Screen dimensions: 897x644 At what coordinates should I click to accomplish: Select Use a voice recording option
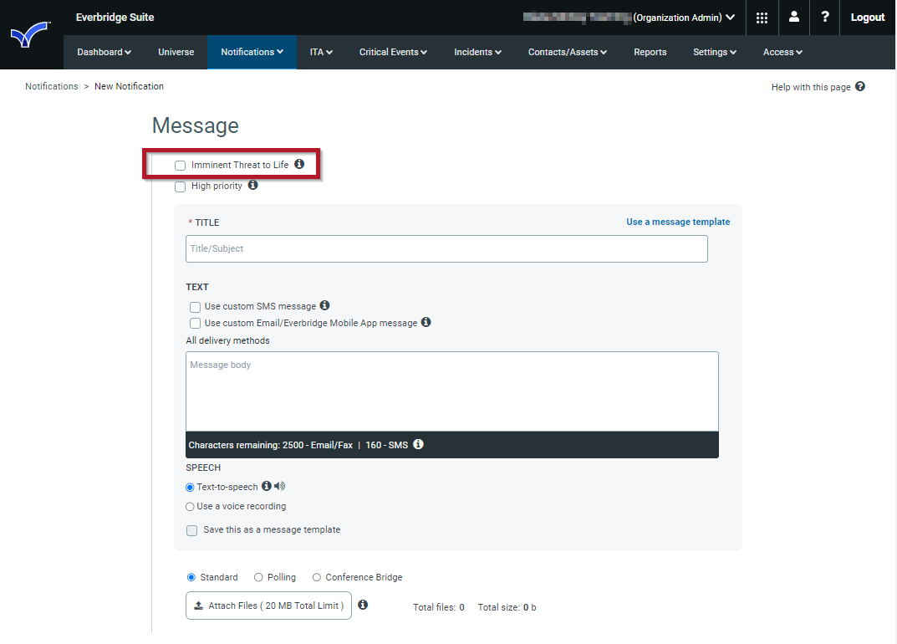(x=190, y=507)
